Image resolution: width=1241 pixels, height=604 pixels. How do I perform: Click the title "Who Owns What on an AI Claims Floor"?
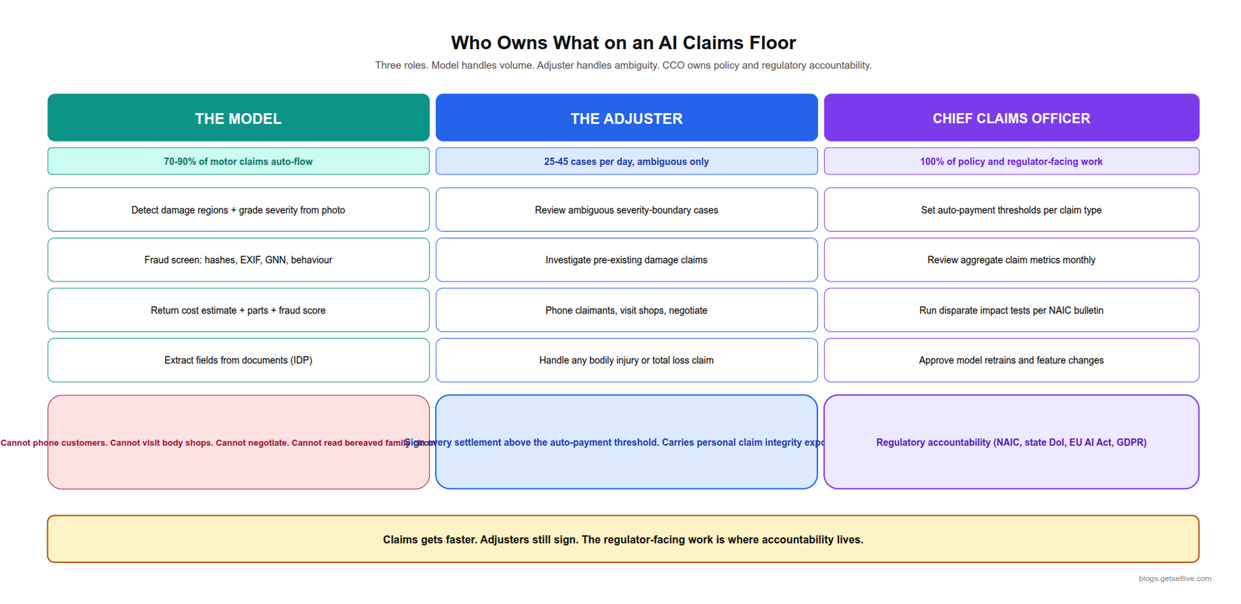pos(623,42)
